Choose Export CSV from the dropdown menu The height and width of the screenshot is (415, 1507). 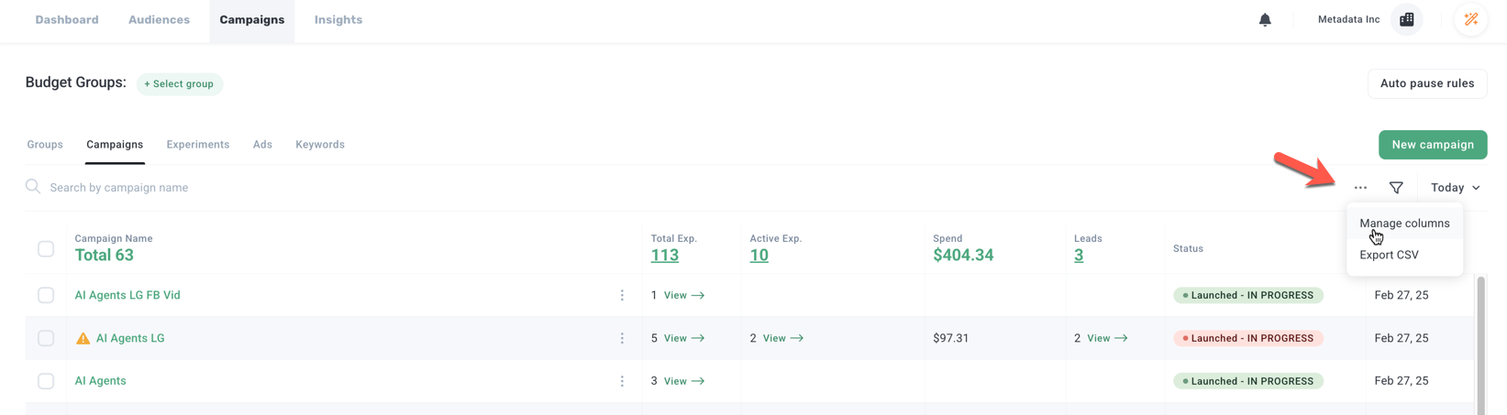coord(1389,255)
